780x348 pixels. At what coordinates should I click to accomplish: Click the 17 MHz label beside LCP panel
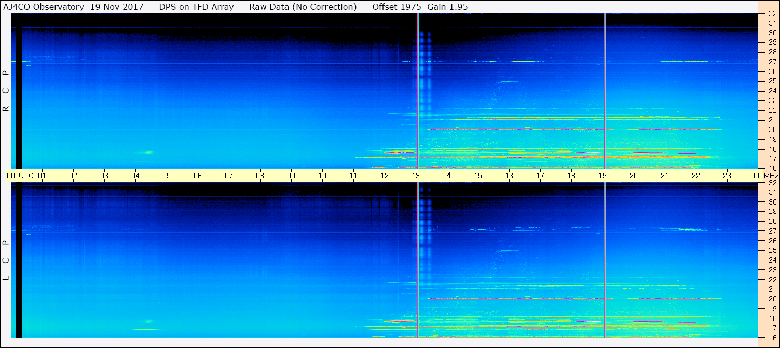[x=772, y=328]
